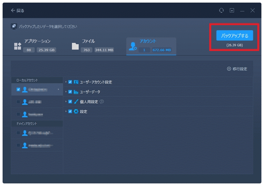The width and height of the screenshot is (264, 186).
Task: Uncheck the ユーザーアカウント設定 checkbox
Action: click(70, 82)
